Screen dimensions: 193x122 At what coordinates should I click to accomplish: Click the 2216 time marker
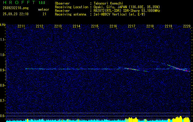[x=113, y=26]
